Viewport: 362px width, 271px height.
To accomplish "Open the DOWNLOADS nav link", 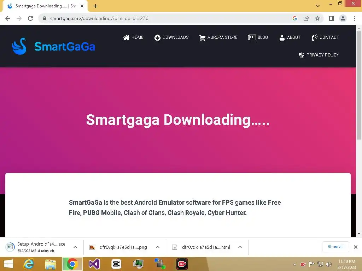I will coord(171,37).
